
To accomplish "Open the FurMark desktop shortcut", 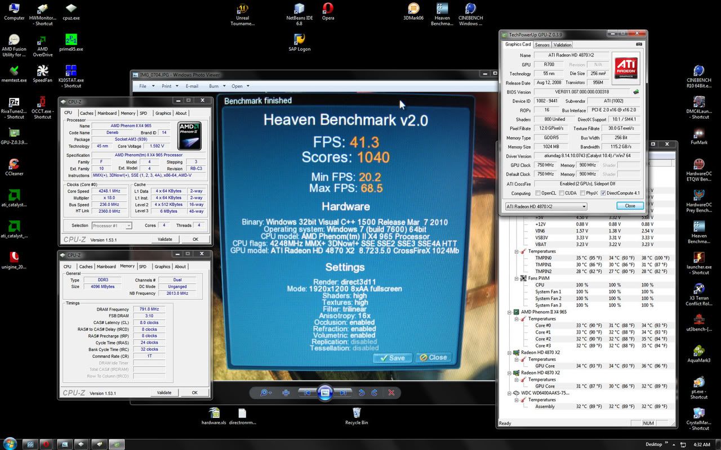I will (x=699, y=134).
